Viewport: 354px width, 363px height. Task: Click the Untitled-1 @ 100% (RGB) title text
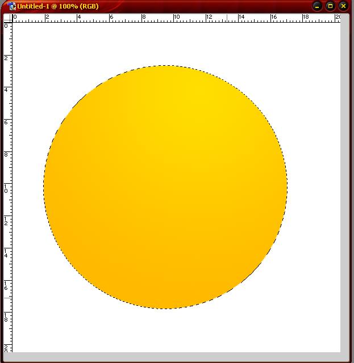[58, 6]
